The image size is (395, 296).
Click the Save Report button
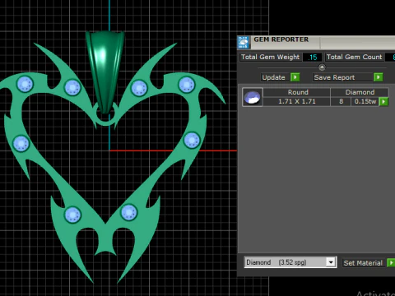343,77
